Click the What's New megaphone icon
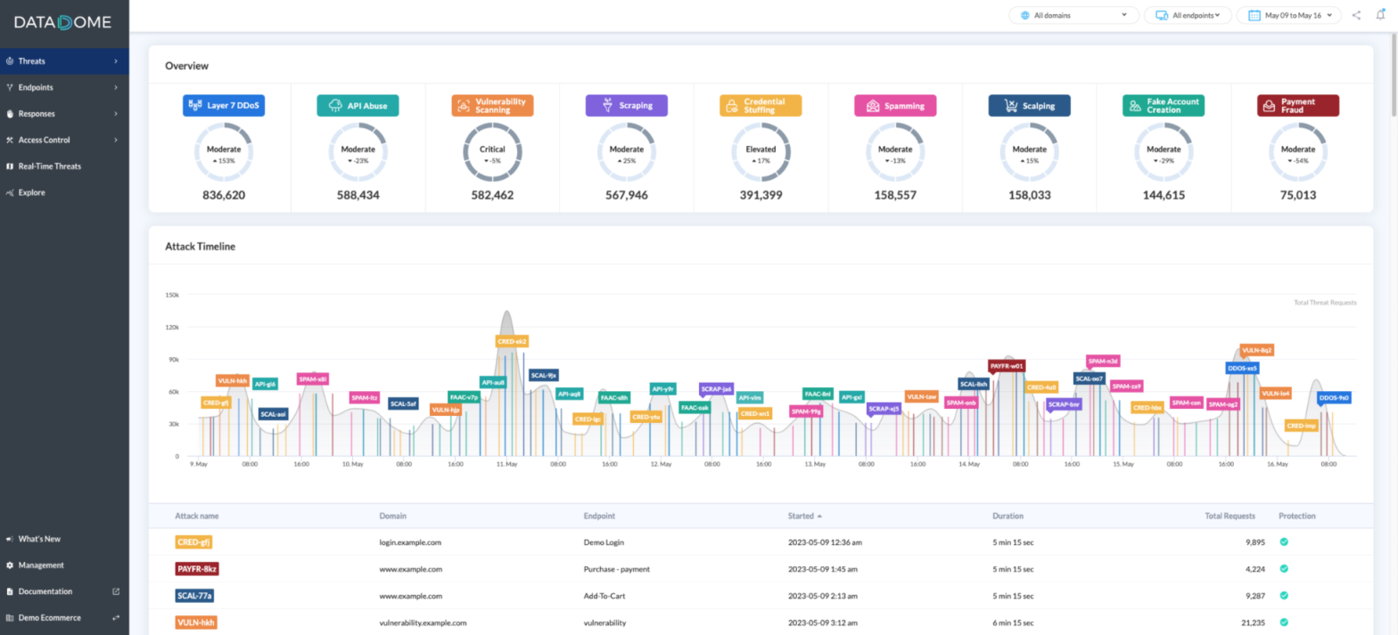The image size is (1398, 635). pyautogui.click(x=9, y=539)
